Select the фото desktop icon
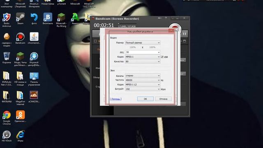Viewport: 263px width, 148px height. [34, 19]
